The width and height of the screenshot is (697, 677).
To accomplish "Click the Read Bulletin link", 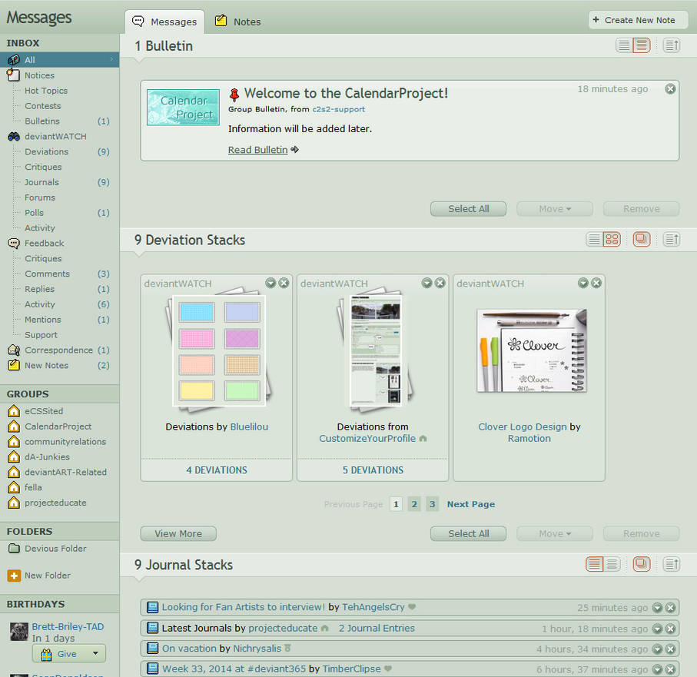I will click(x=257, y=150).
